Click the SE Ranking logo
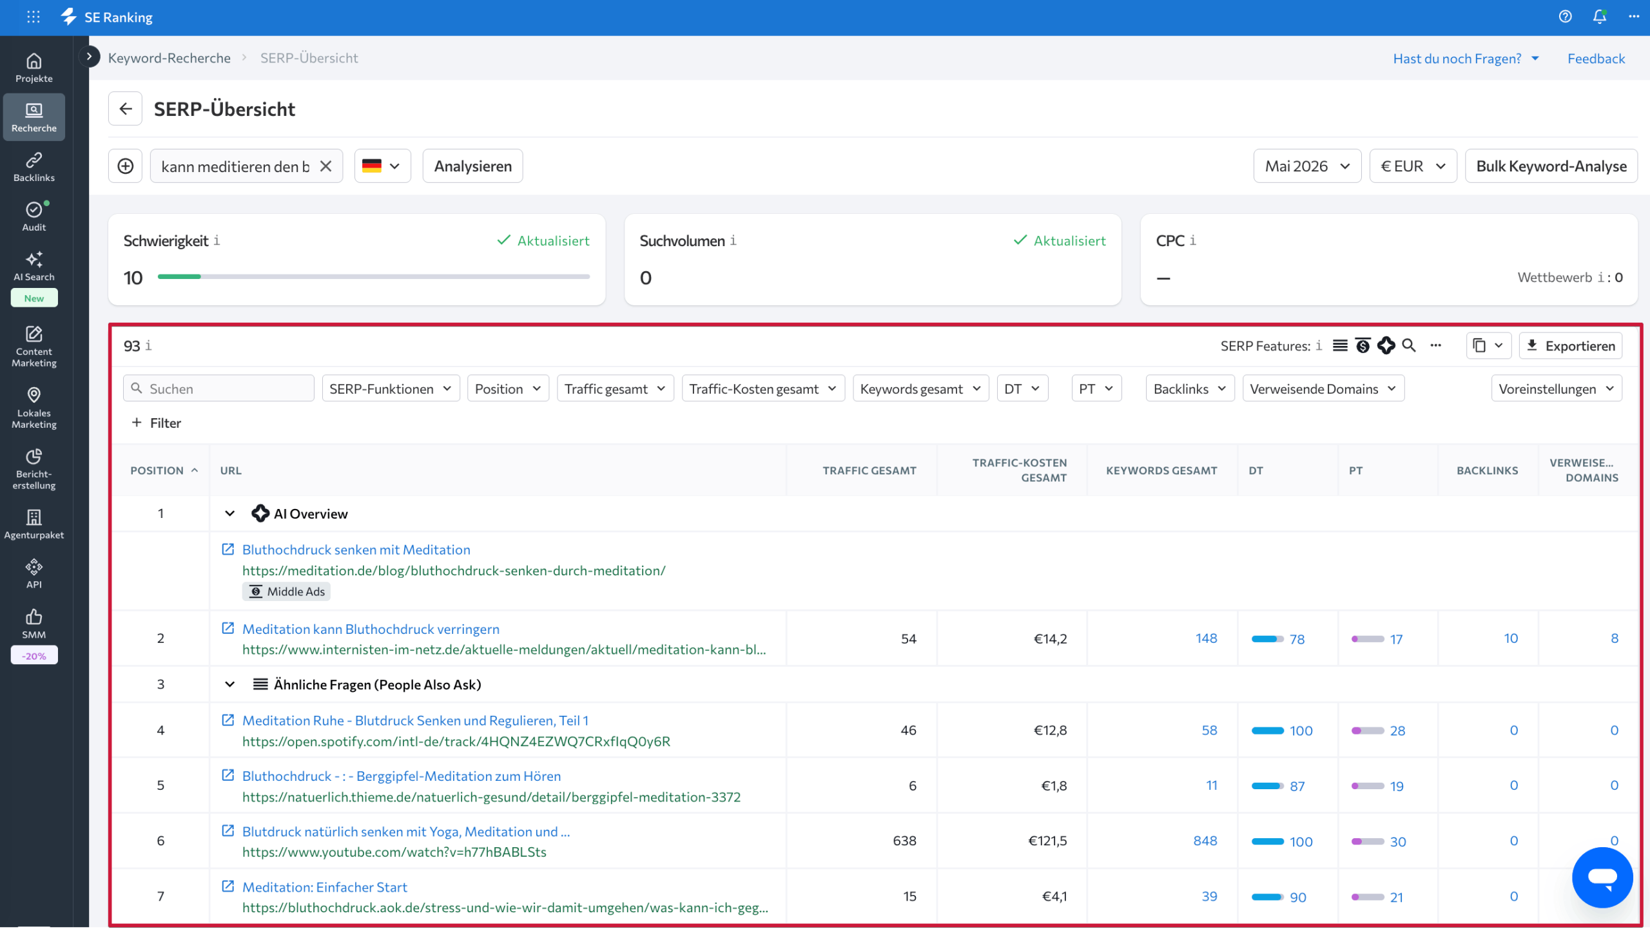This screenshot has height=929, width=1650. coord(107,17)
